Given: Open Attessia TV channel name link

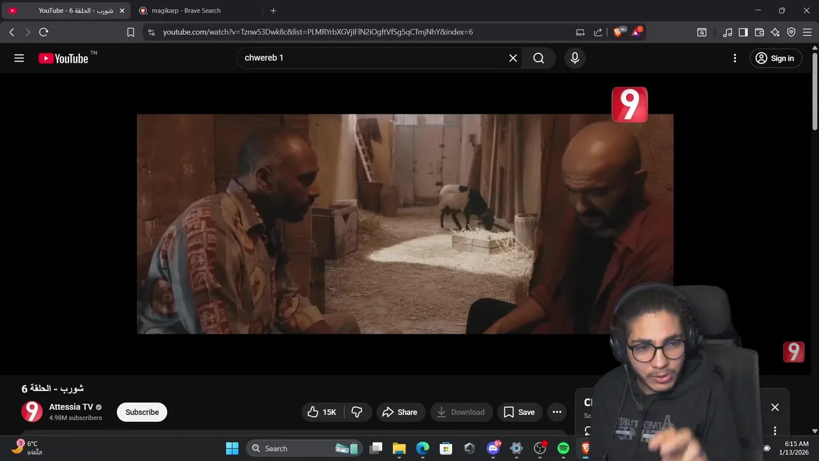Looking at the screenshot, I should 71,407.
